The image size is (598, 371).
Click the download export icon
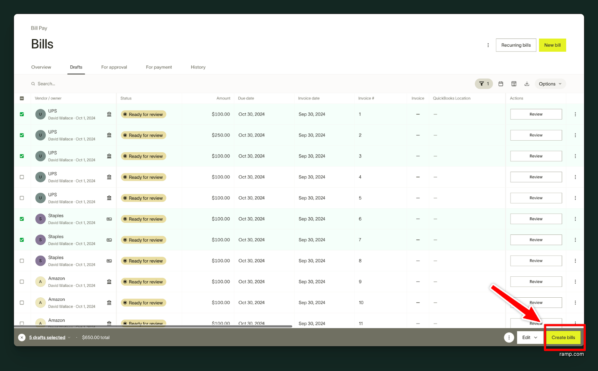pos(527,84)
